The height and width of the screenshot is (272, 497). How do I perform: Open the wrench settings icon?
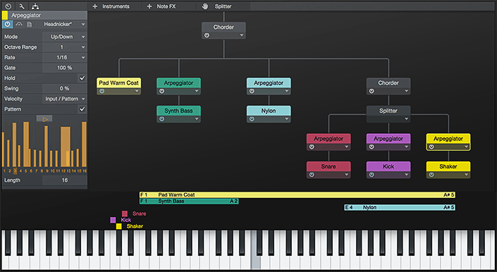click(22, 6)
